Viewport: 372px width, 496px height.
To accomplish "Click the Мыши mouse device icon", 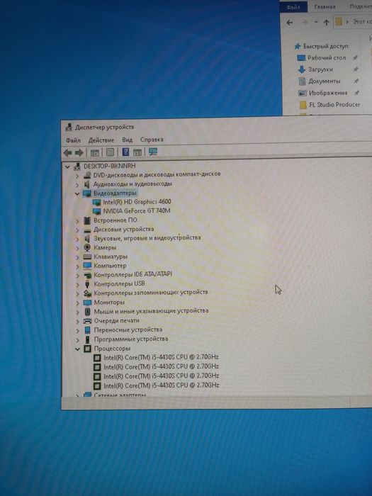I will 87,312.
